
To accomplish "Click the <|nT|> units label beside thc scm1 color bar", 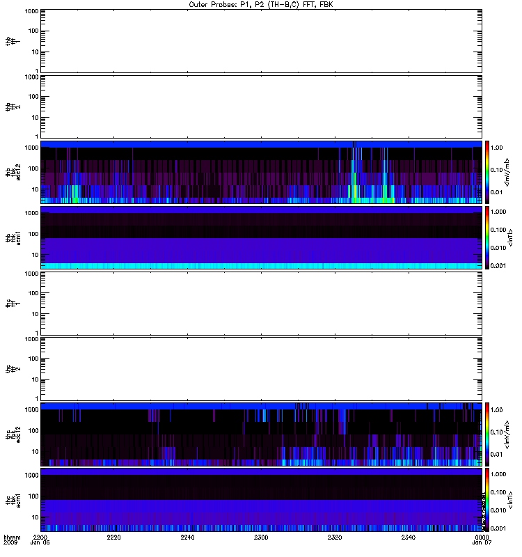I will tap(510, 500).
